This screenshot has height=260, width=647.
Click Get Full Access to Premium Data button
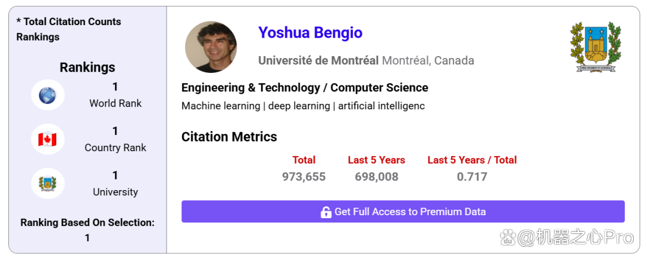[403, 212]
